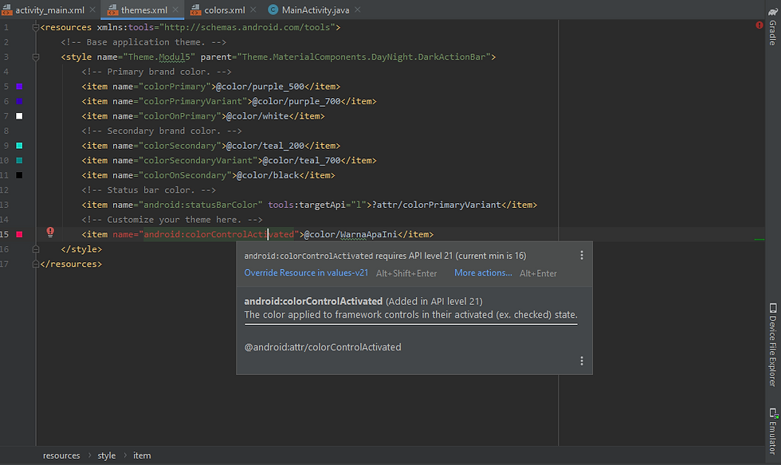This screenshot has width=781, height=465.
Task: Close the MainActivity.java tab
Action: click(x=358, y=10)
